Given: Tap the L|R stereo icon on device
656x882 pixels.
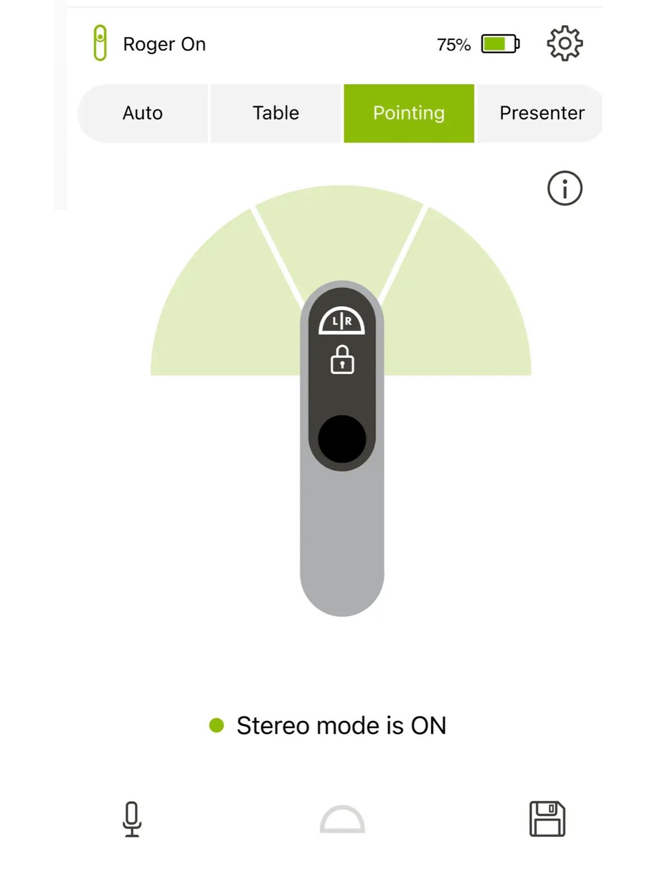Looking at the screenshot, I should pyautogui.click(x=342, y=321).
